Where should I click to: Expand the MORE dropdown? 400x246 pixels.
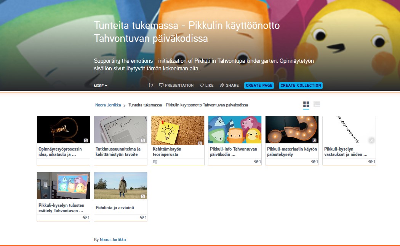[x=101, y=86]
